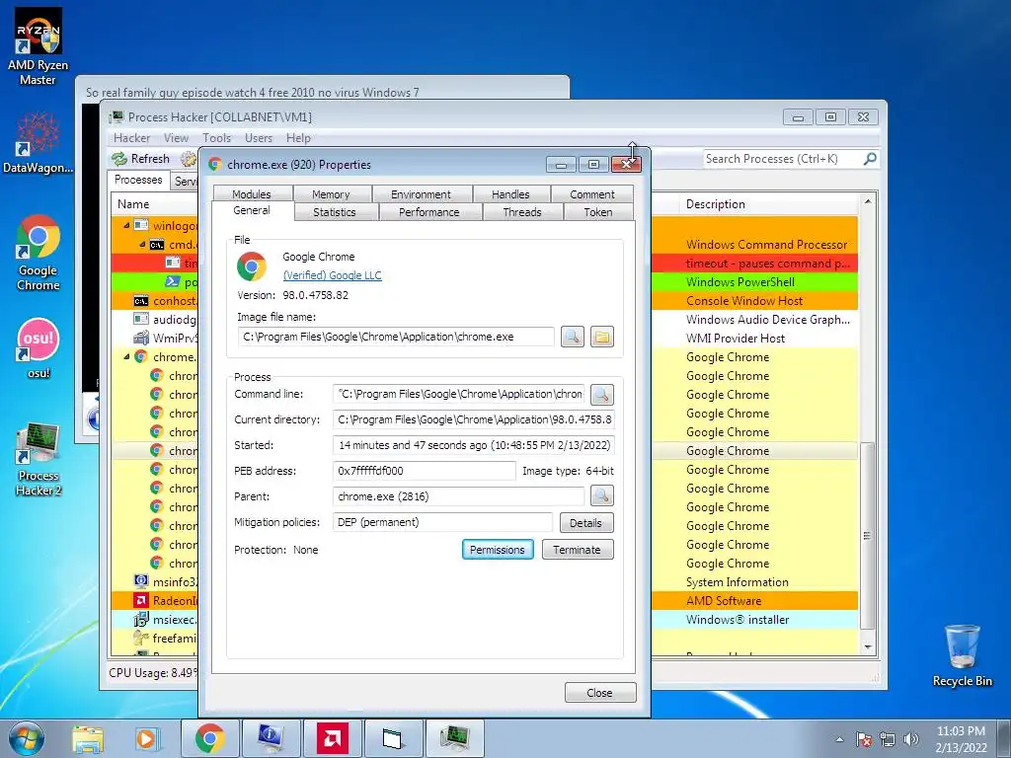Open the Process Hacker 2 desktop shortcut

39,460
